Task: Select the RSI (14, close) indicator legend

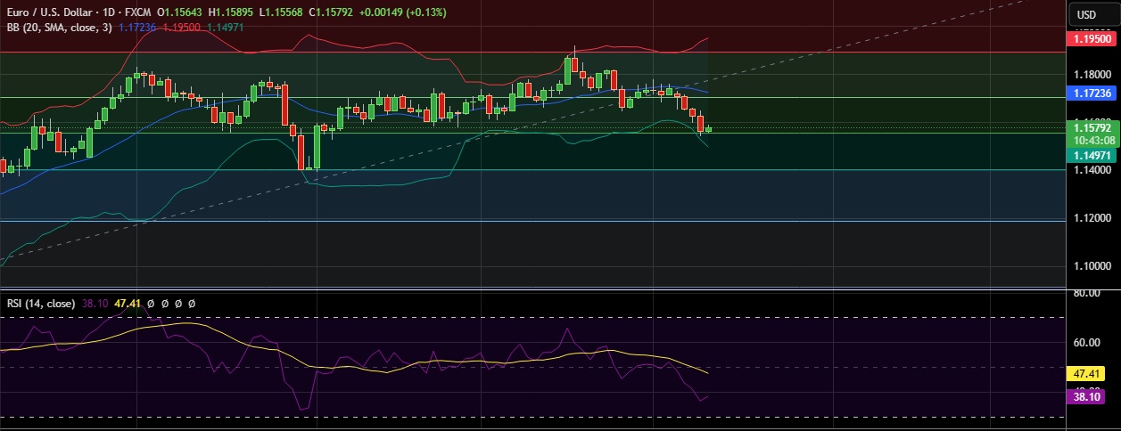Action: (41, 304)
